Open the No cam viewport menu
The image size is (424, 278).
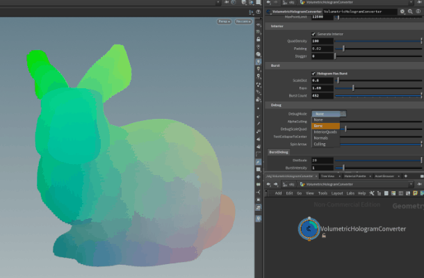(x=243, y=22)
